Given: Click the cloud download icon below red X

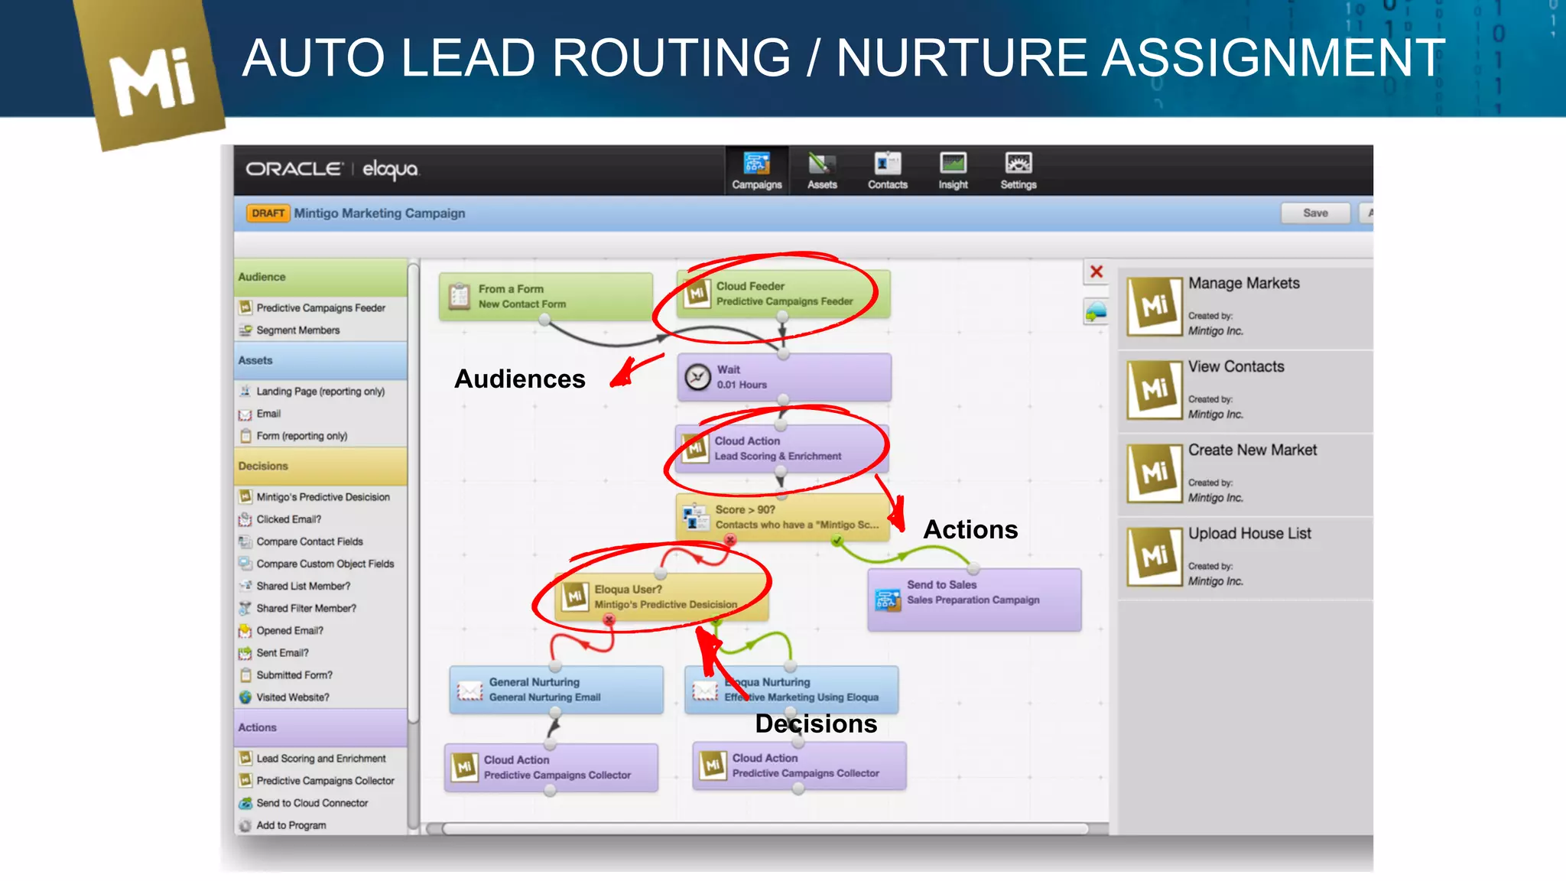Looking at the screenshot, I should 1097,311.
